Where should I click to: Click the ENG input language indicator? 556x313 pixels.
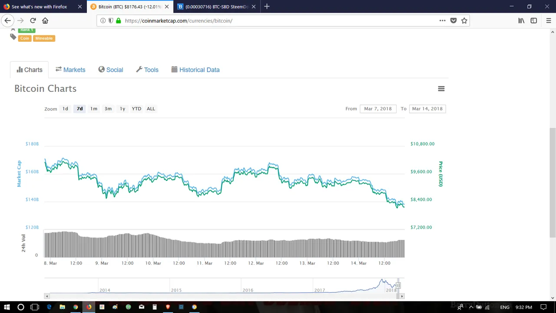[505, 307]
